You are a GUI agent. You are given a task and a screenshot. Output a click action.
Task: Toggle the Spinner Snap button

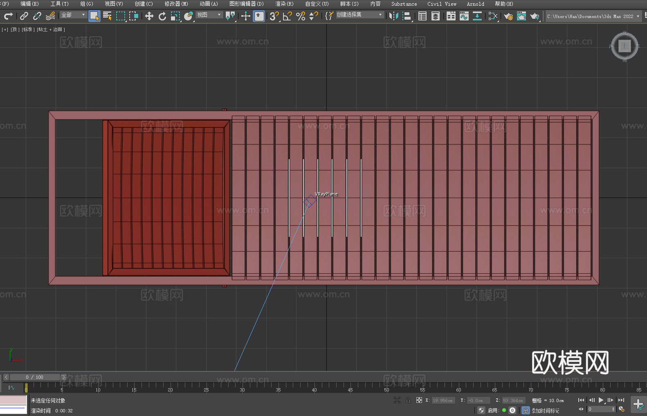[314, 16]
